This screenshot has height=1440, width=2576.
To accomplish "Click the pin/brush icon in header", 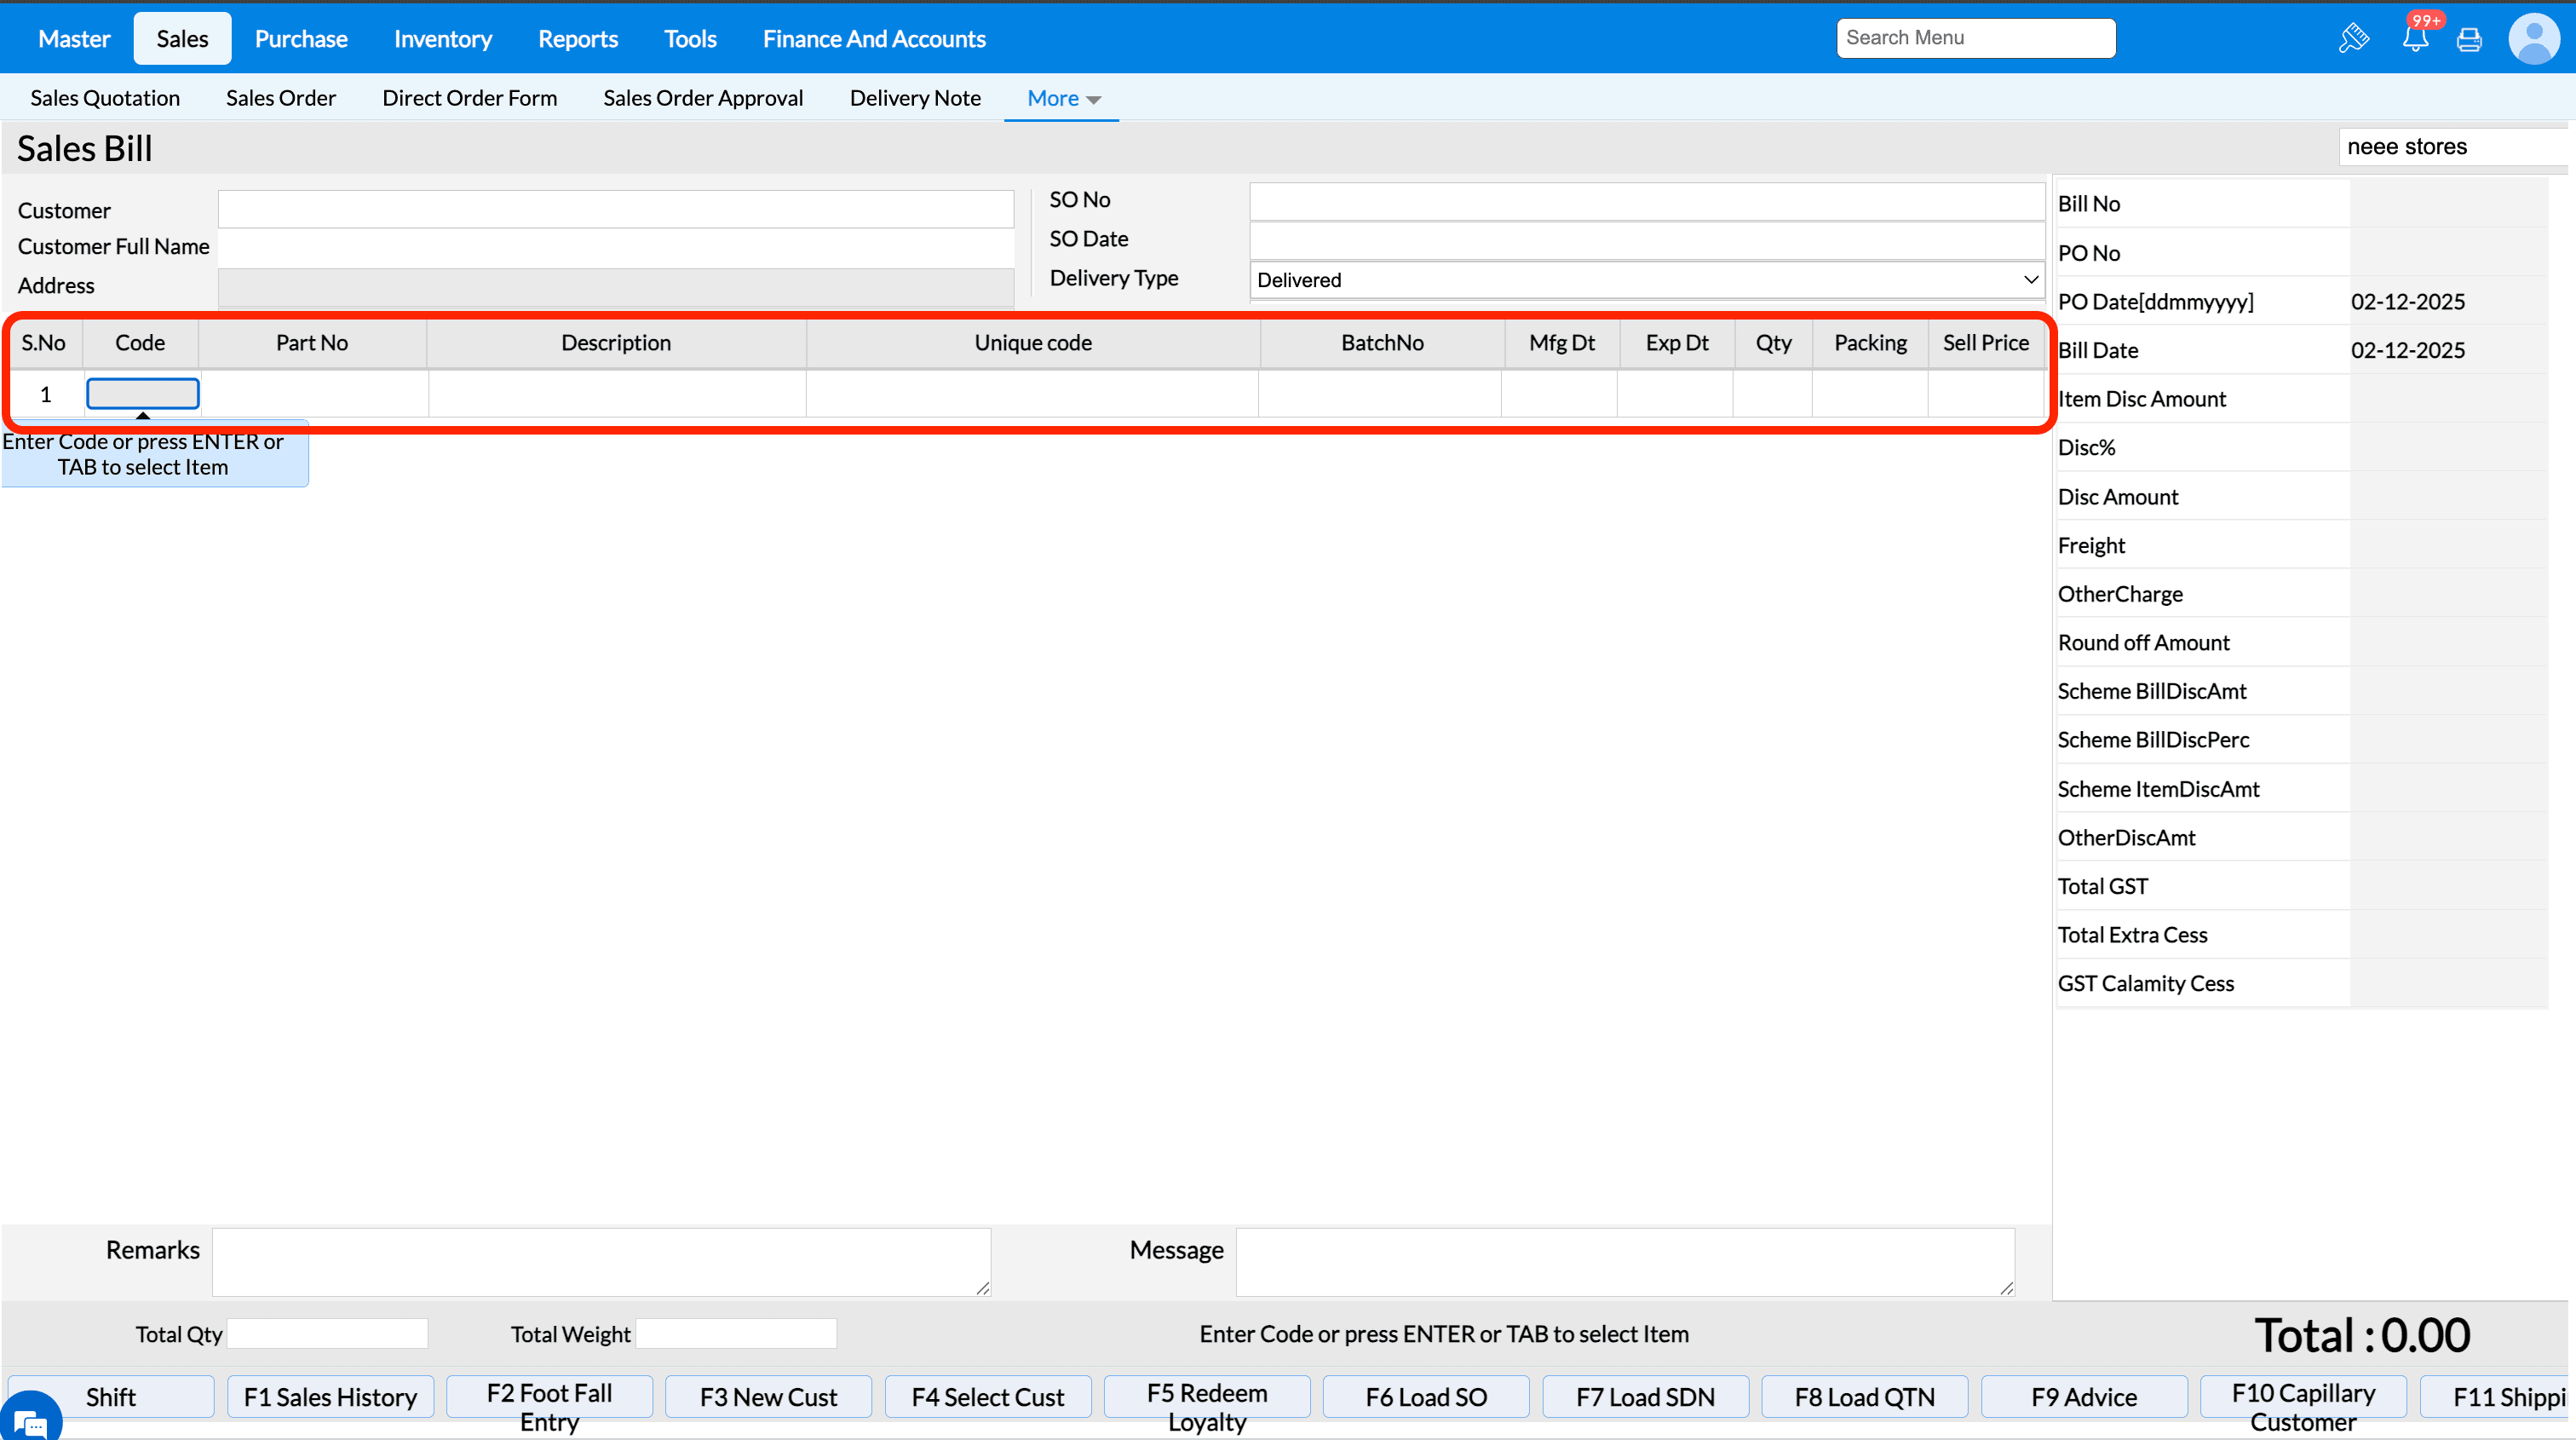I will (x=2353, y=39).
